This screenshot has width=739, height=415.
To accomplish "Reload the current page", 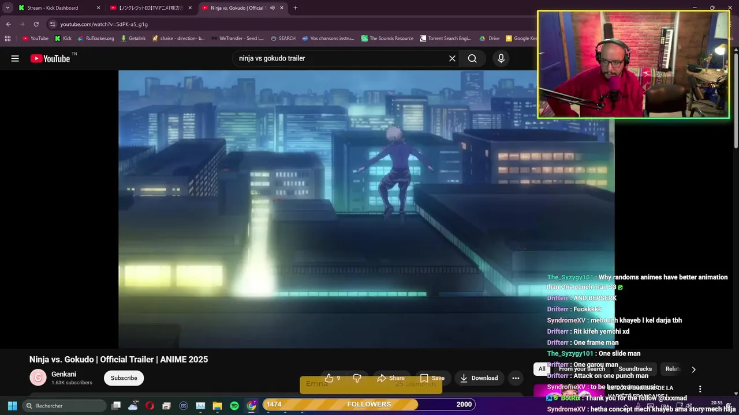I will tap(36, 24).
